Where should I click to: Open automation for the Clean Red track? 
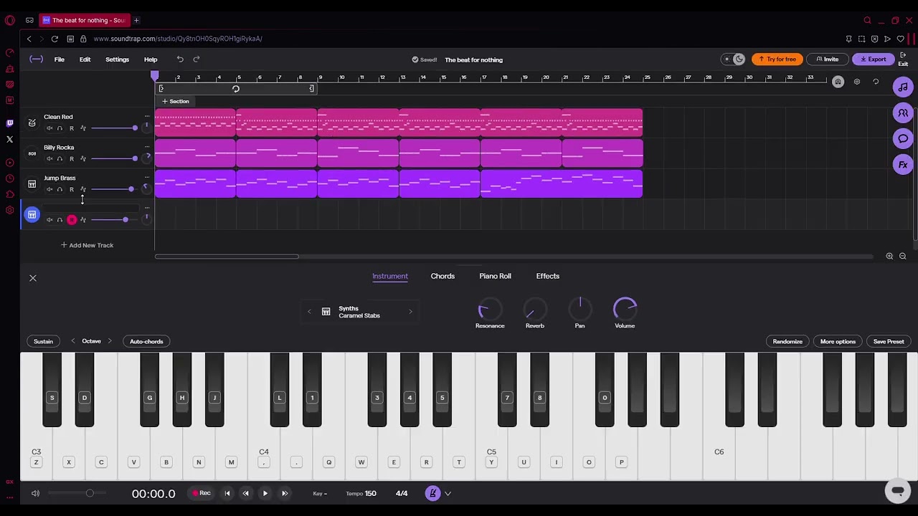[82, 128]
